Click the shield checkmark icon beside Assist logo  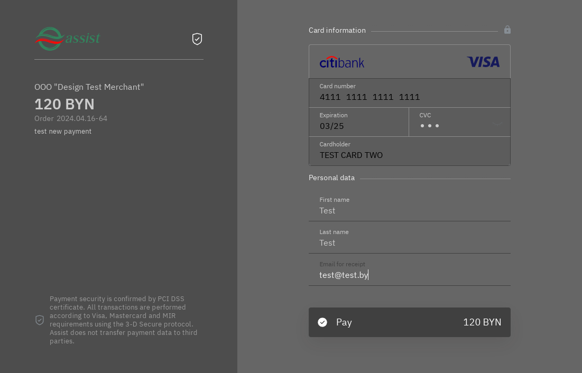(x=197, y=39)
